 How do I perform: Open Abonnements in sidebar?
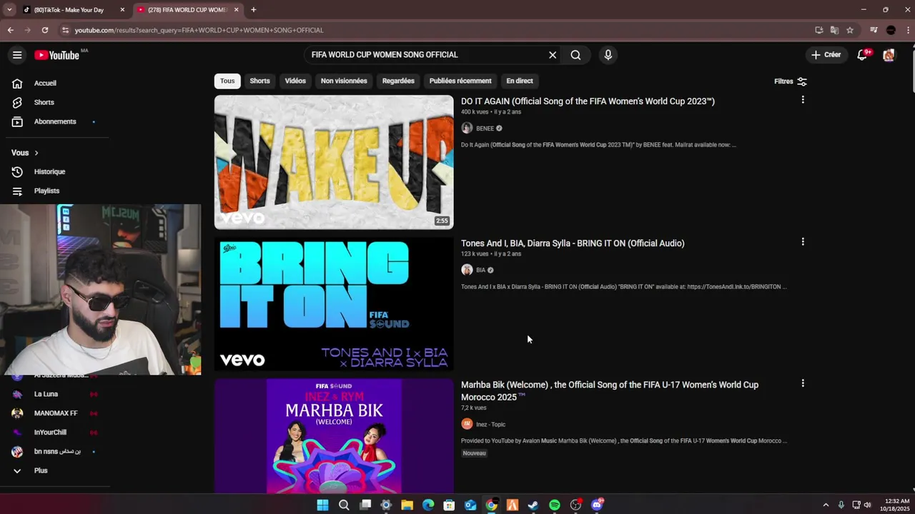click(55, 122)
